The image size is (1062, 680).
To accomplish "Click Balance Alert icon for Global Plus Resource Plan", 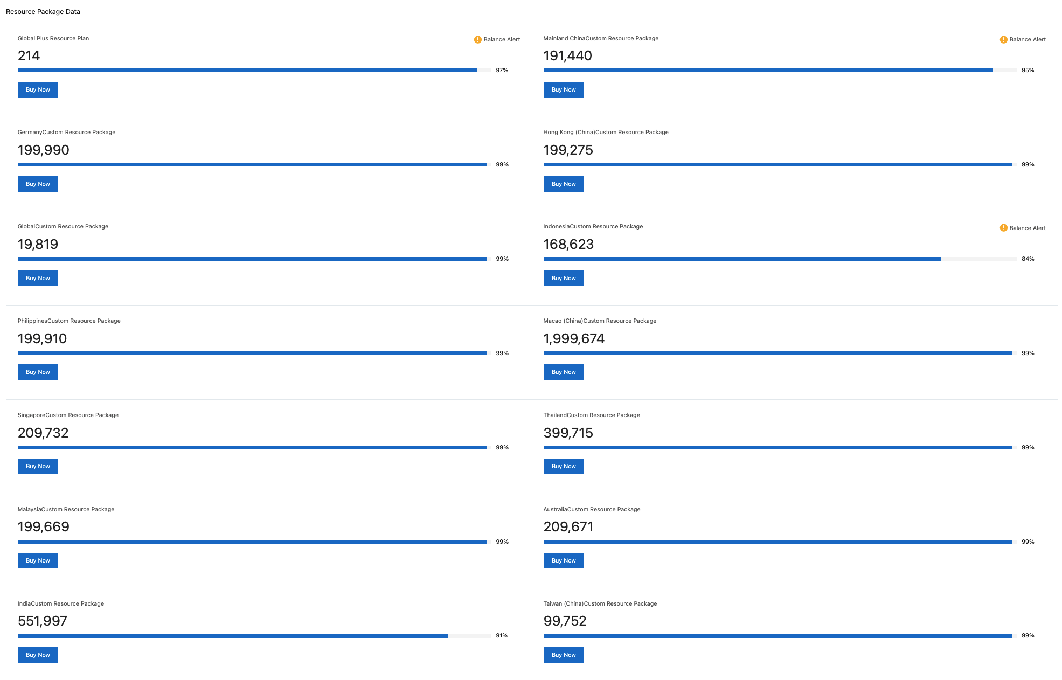I will click(477, 39).
